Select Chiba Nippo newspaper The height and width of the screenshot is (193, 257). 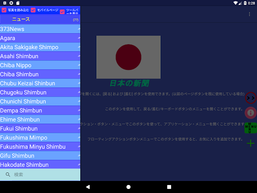pos(40,65)
